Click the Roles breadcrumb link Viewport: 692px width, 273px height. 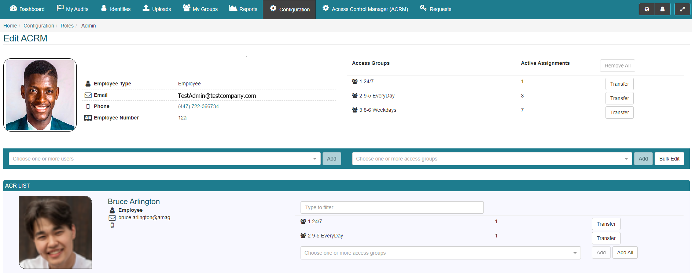(x=67, y=26)
